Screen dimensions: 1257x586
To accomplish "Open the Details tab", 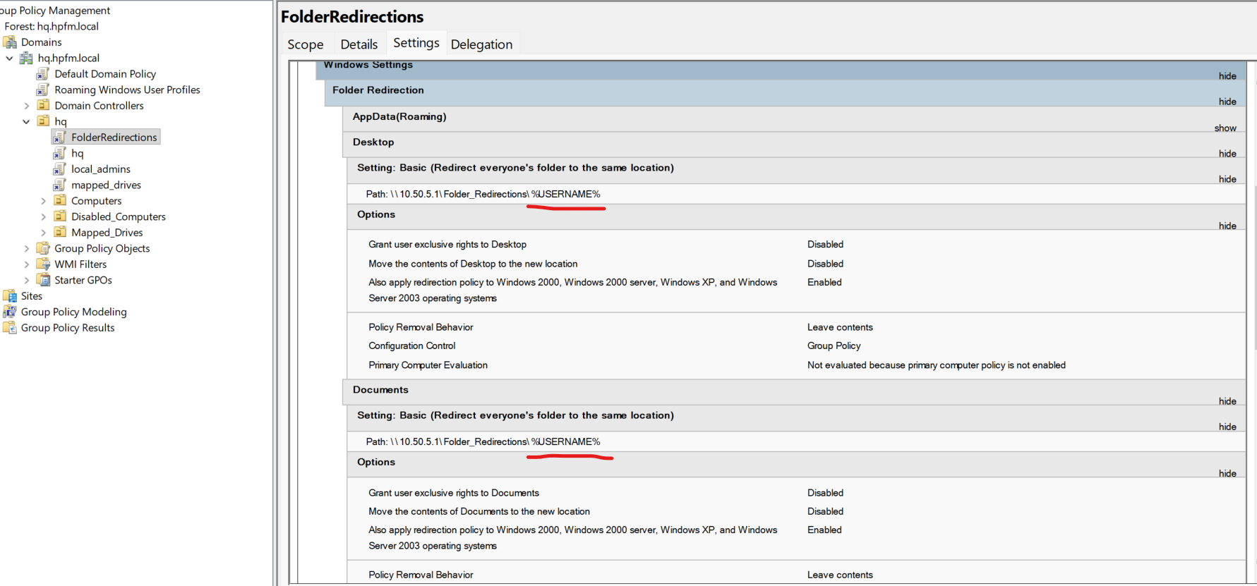I will point(359,44).
